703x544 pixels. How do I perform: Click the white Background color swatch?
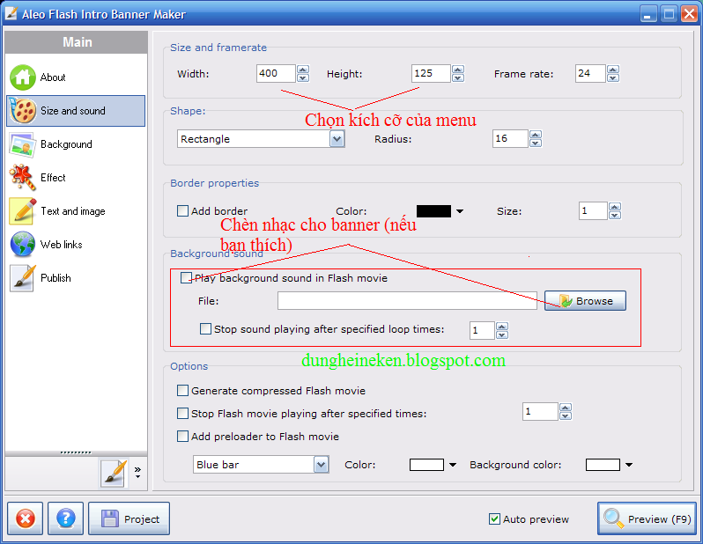tap(603, 465)
